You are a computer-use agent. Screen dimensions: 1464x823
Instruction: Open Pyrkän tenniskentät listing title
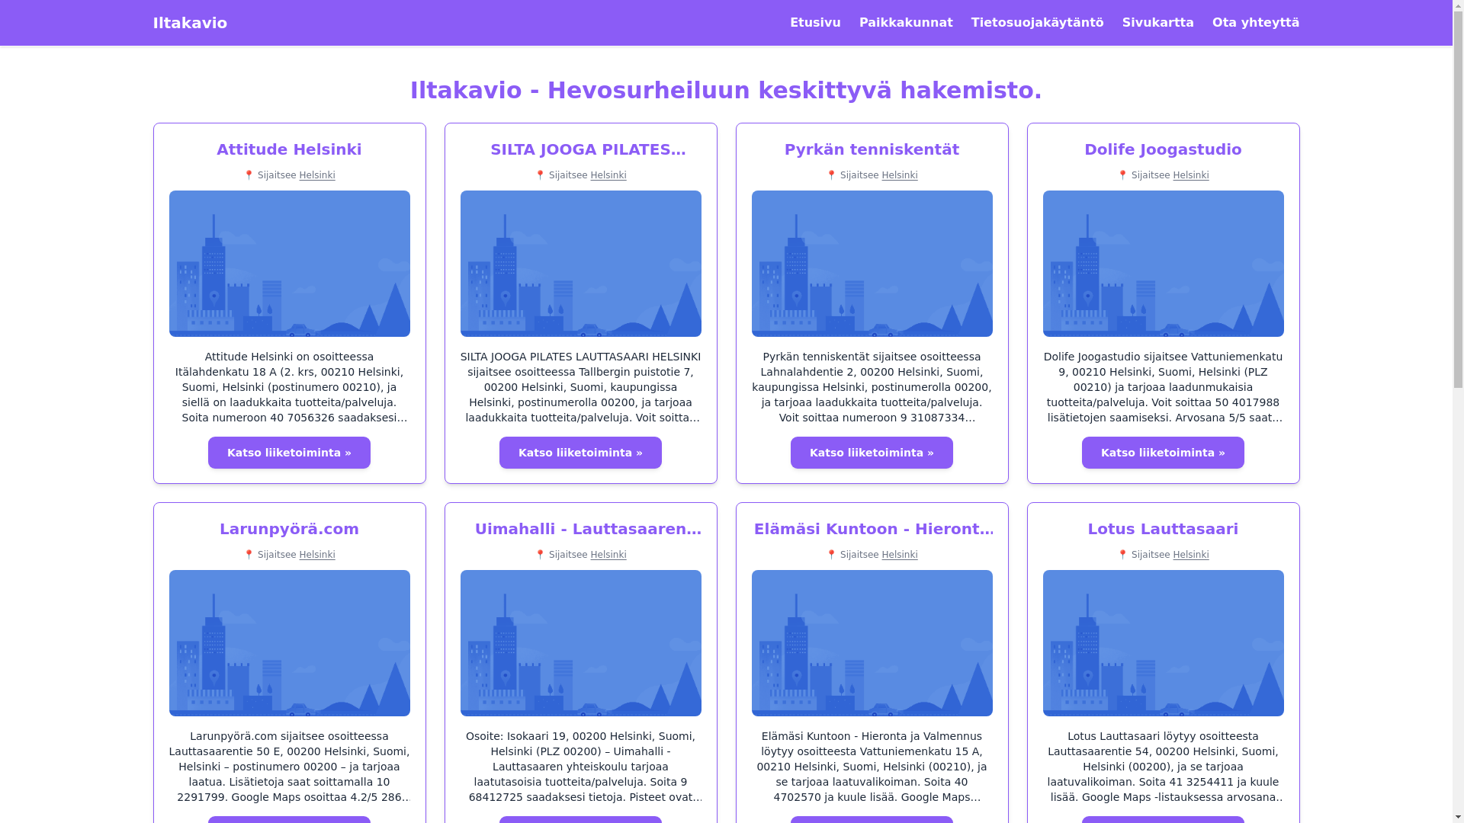872,149
